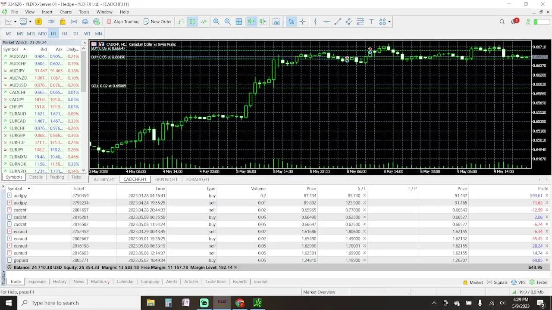Switch chart to bar chart style

pyautogui.click(x=181, y=22)
